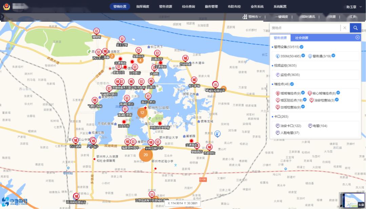Open the 指挥调度 menu
The height and width of the screenshot is (209, 366).
coord(143,6)
